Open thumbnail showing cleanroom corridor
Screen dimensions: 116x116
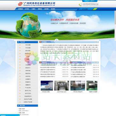[62, 86]
